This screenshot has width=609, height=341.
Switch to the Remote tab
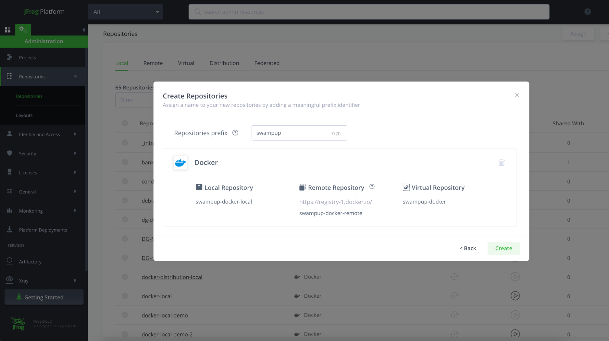tap(153, 63)
